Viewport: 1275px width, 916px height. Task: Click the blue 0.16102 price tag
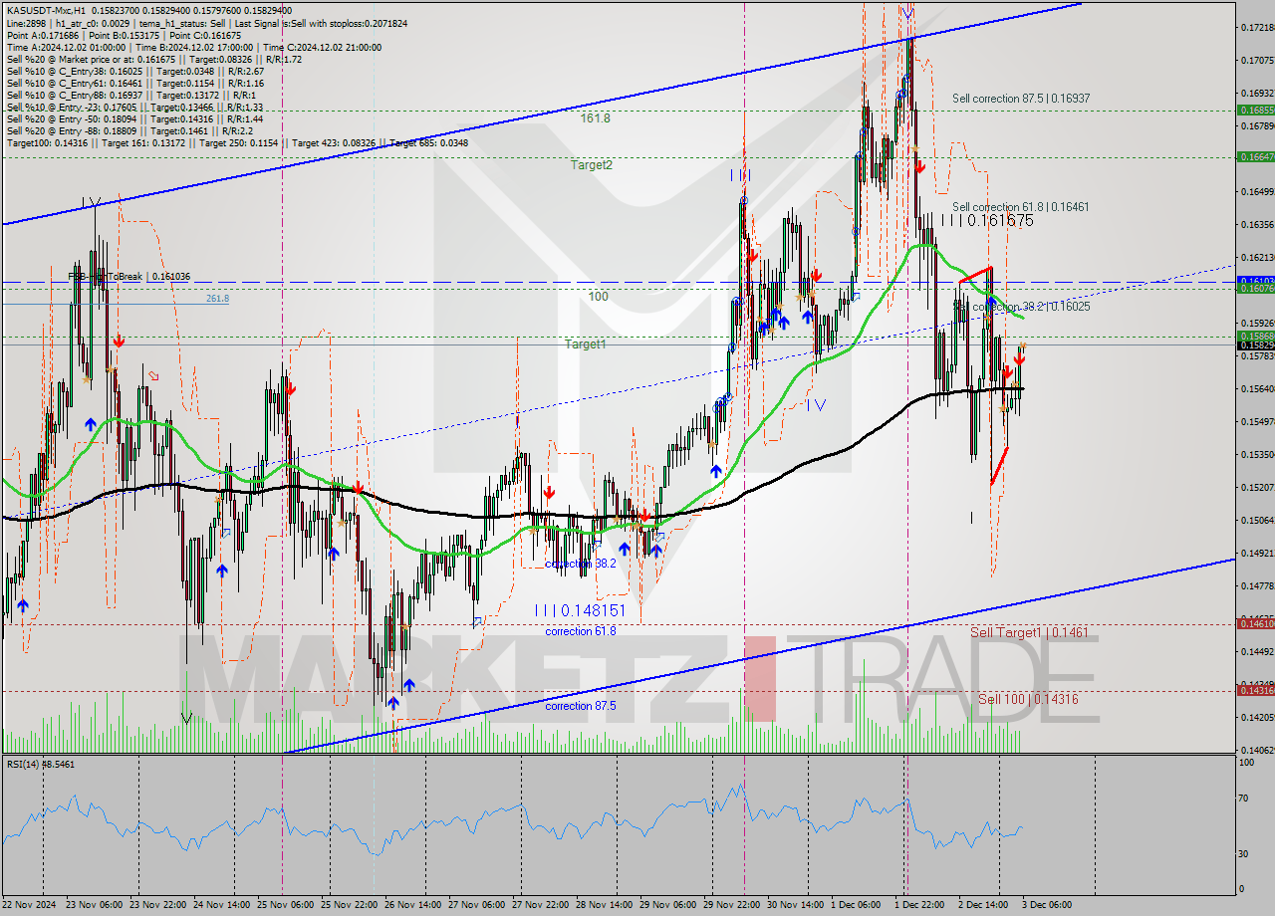1255,281
